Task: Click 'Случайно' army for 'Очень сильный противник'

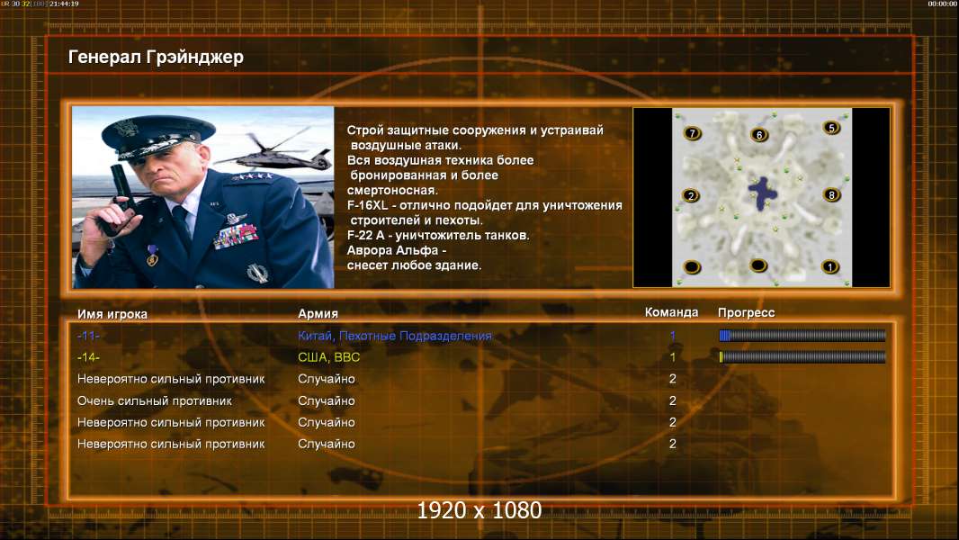Action: 327,401
